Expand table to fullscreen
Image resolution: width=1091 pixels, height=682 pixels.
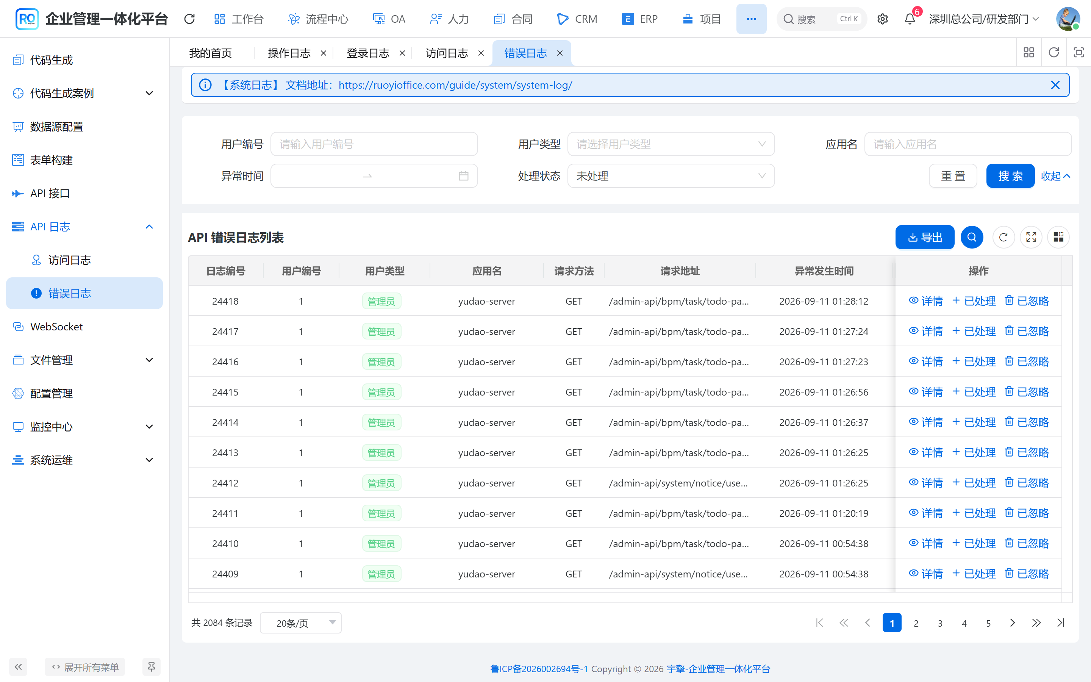click(1031, 237)
